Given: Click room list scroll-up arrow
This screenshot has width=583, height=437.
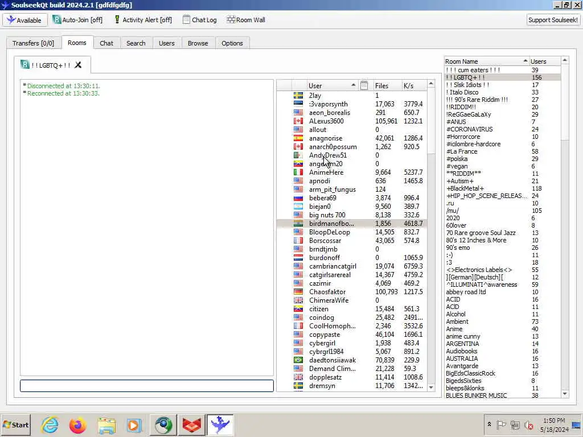Looking at the screenshot, I should point(565,60).
